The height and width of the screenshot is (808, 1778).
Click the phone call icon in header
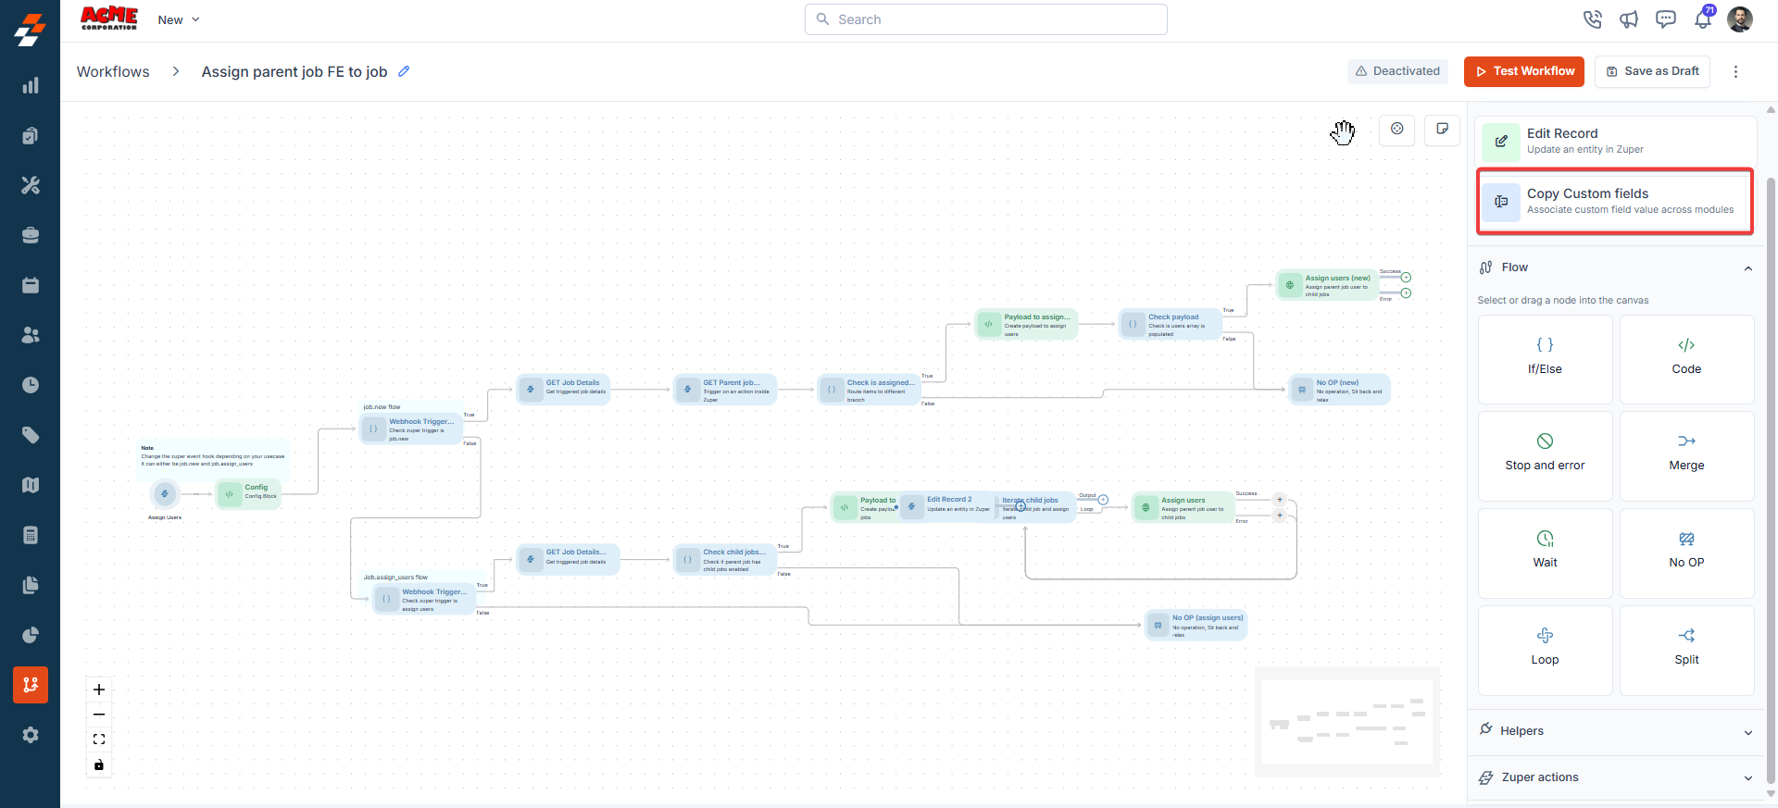pyautogui.click(x=1592, y=19)
